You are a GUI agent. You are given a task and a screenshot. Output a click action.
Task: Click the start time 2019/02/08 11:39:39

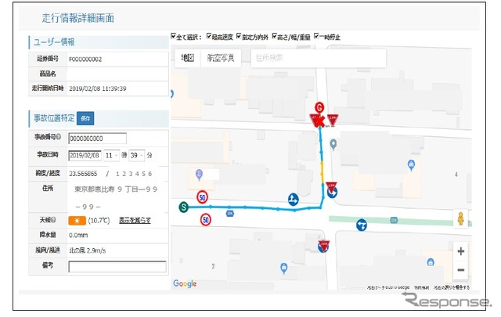[97, 88]
